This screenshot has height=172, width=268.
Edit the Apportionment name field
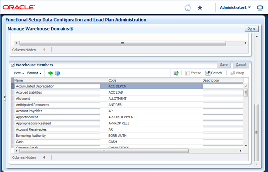pyautogui.click(x=57, y=117)
